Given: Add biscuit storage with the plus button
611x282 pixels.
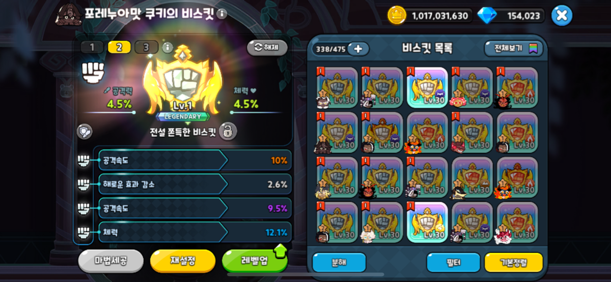Looking at the screenshot, I should [358, 49].
